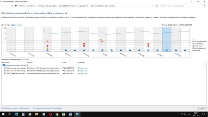
Task: Open the Windows Start menu
Action: tap(3, 114)
